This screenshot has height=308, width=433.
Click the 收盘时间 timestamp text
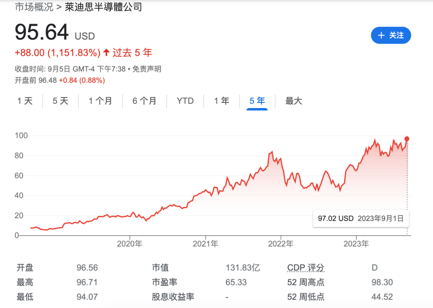click(x=70, y=69)
